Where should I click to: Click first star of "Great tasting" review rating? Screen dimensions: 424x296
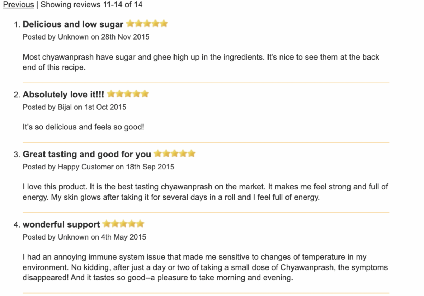tap(158, 154)
